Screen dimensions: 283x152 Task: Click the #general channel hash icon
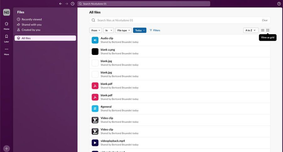[x=95, y=109]
